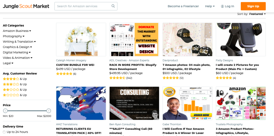Filter by one star & Up rating

coord(15,95)
